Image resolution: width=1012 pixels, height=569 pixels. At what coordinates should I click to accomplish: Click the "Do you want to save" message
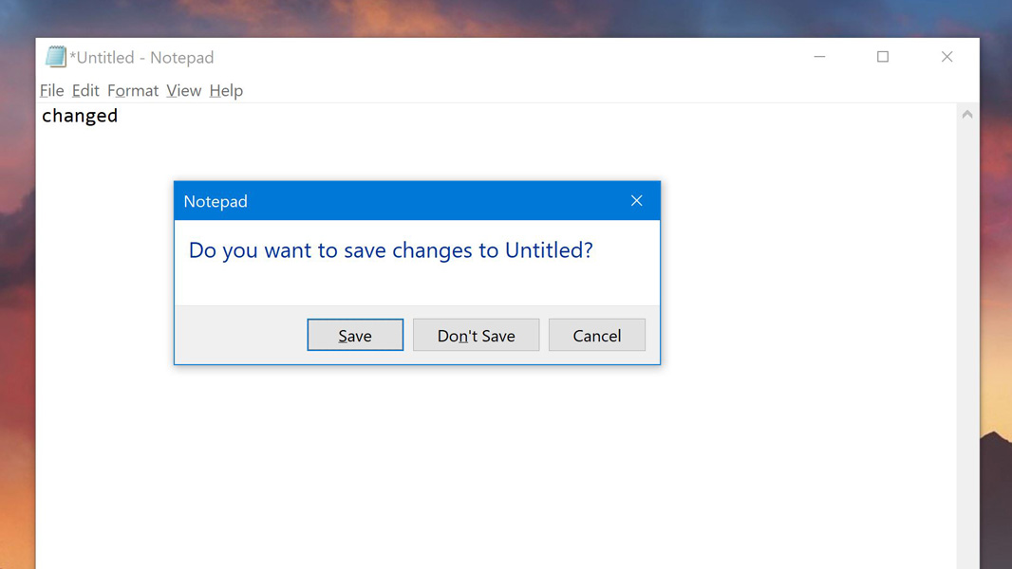tap(390, 250)
